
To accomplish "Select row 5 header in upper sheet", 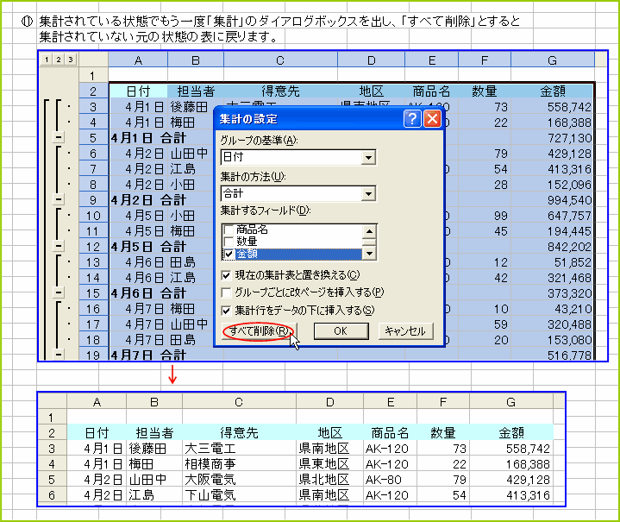I will point(93,138).
